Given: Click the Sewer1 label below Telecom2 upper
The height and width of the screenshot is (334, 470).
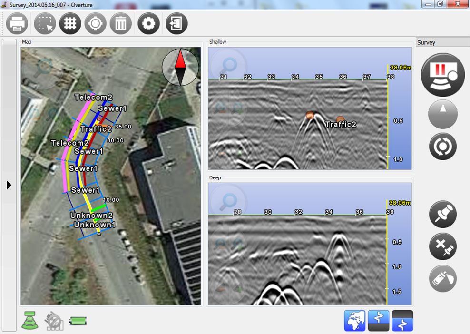Looking at the screenshot, I should (112, 108).
